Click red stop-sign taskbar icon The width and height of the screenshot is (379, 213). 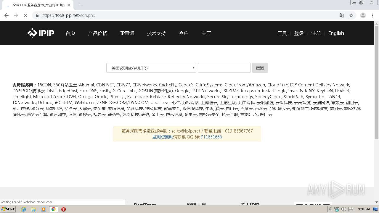pyautogui.click(x=63, y=209)
